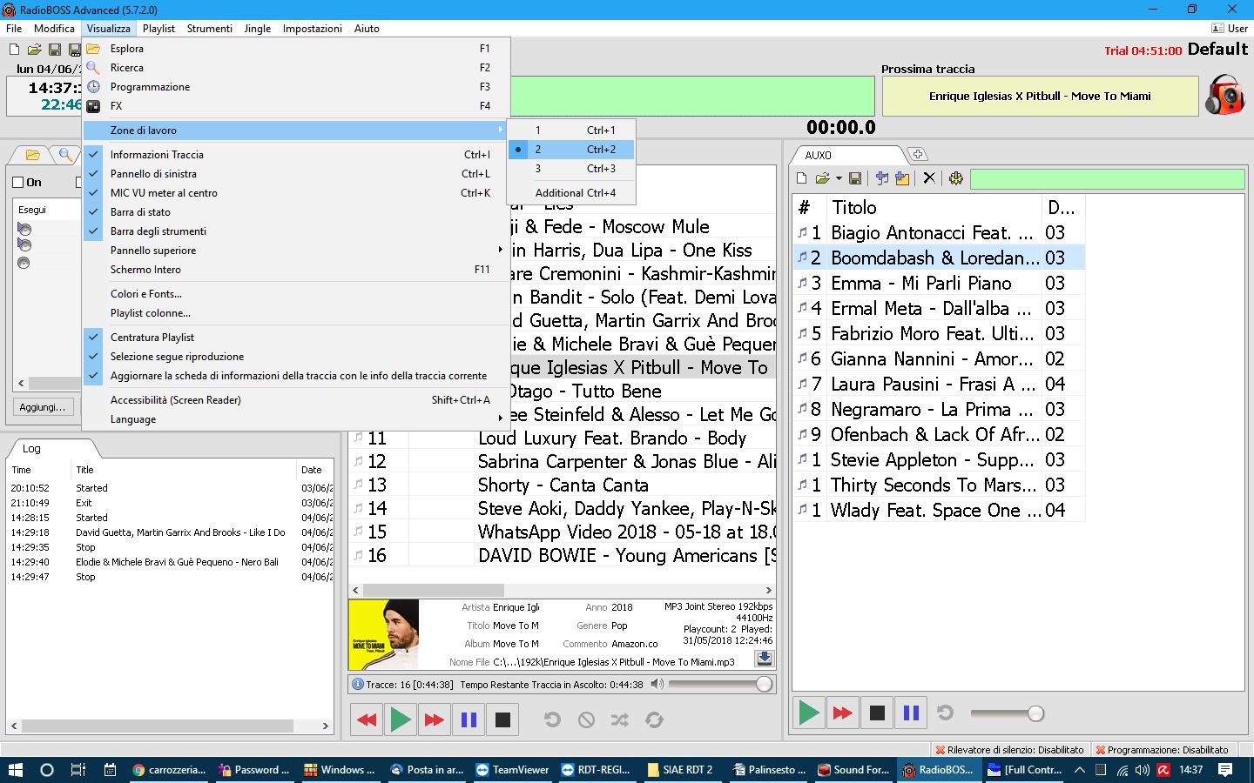Click main player rewind button
Screen dimensions: 1254x783
tap(367, 719)
